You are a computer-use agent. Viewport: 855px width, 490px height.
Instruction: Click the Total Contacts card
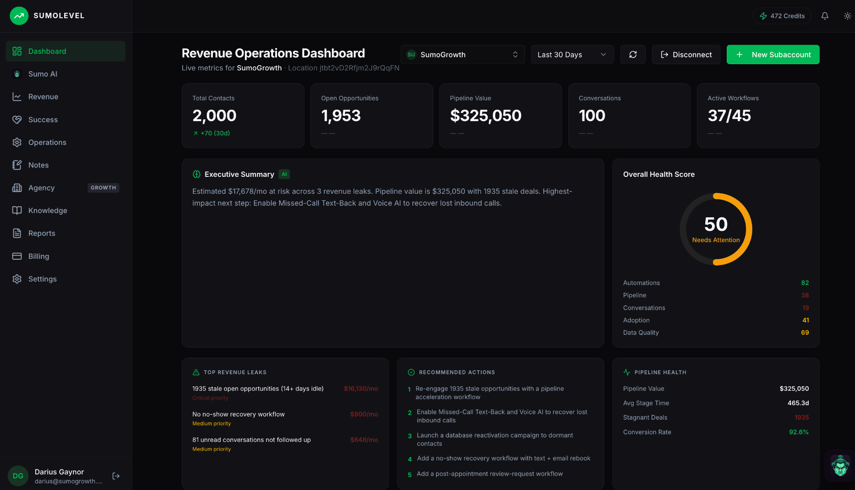coord(243,116)
